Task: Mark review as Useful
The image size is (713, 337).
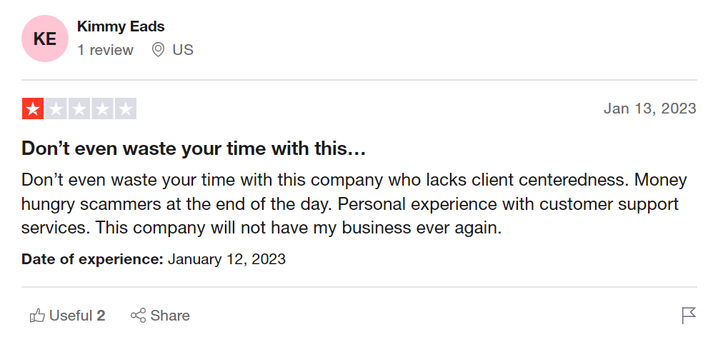Action: 67,316
